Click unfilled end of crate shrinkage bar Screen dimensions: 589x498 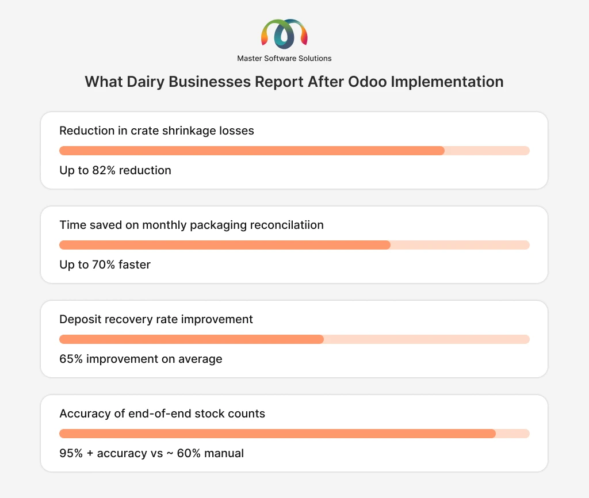[x=487, y=151]
